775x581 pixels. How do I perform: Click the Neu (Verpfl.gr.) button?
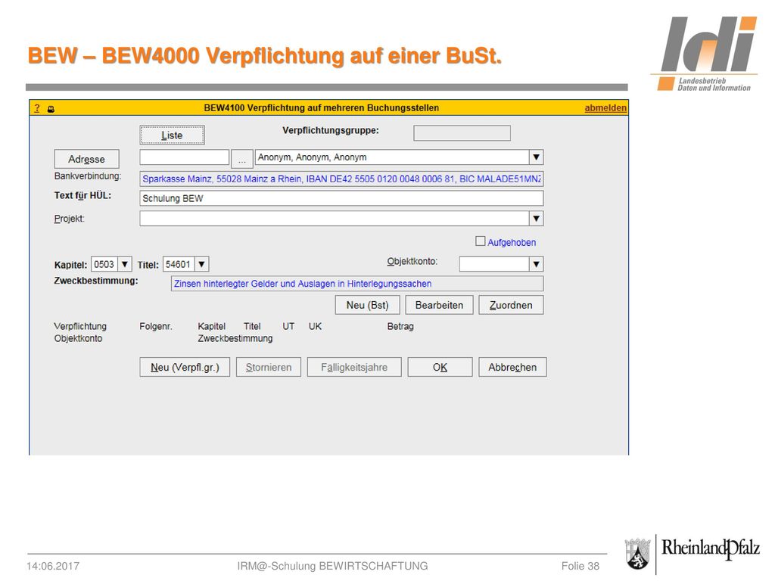(185, 367)
